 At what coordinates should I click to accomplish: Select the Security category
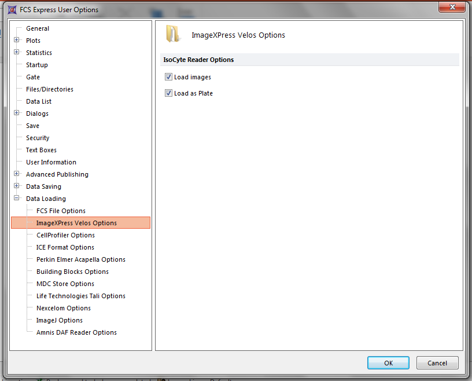pos(38,138)
